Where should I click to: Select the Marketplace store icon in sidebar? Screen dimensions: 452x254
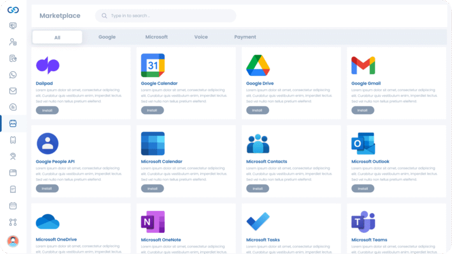tap(13, 123)
